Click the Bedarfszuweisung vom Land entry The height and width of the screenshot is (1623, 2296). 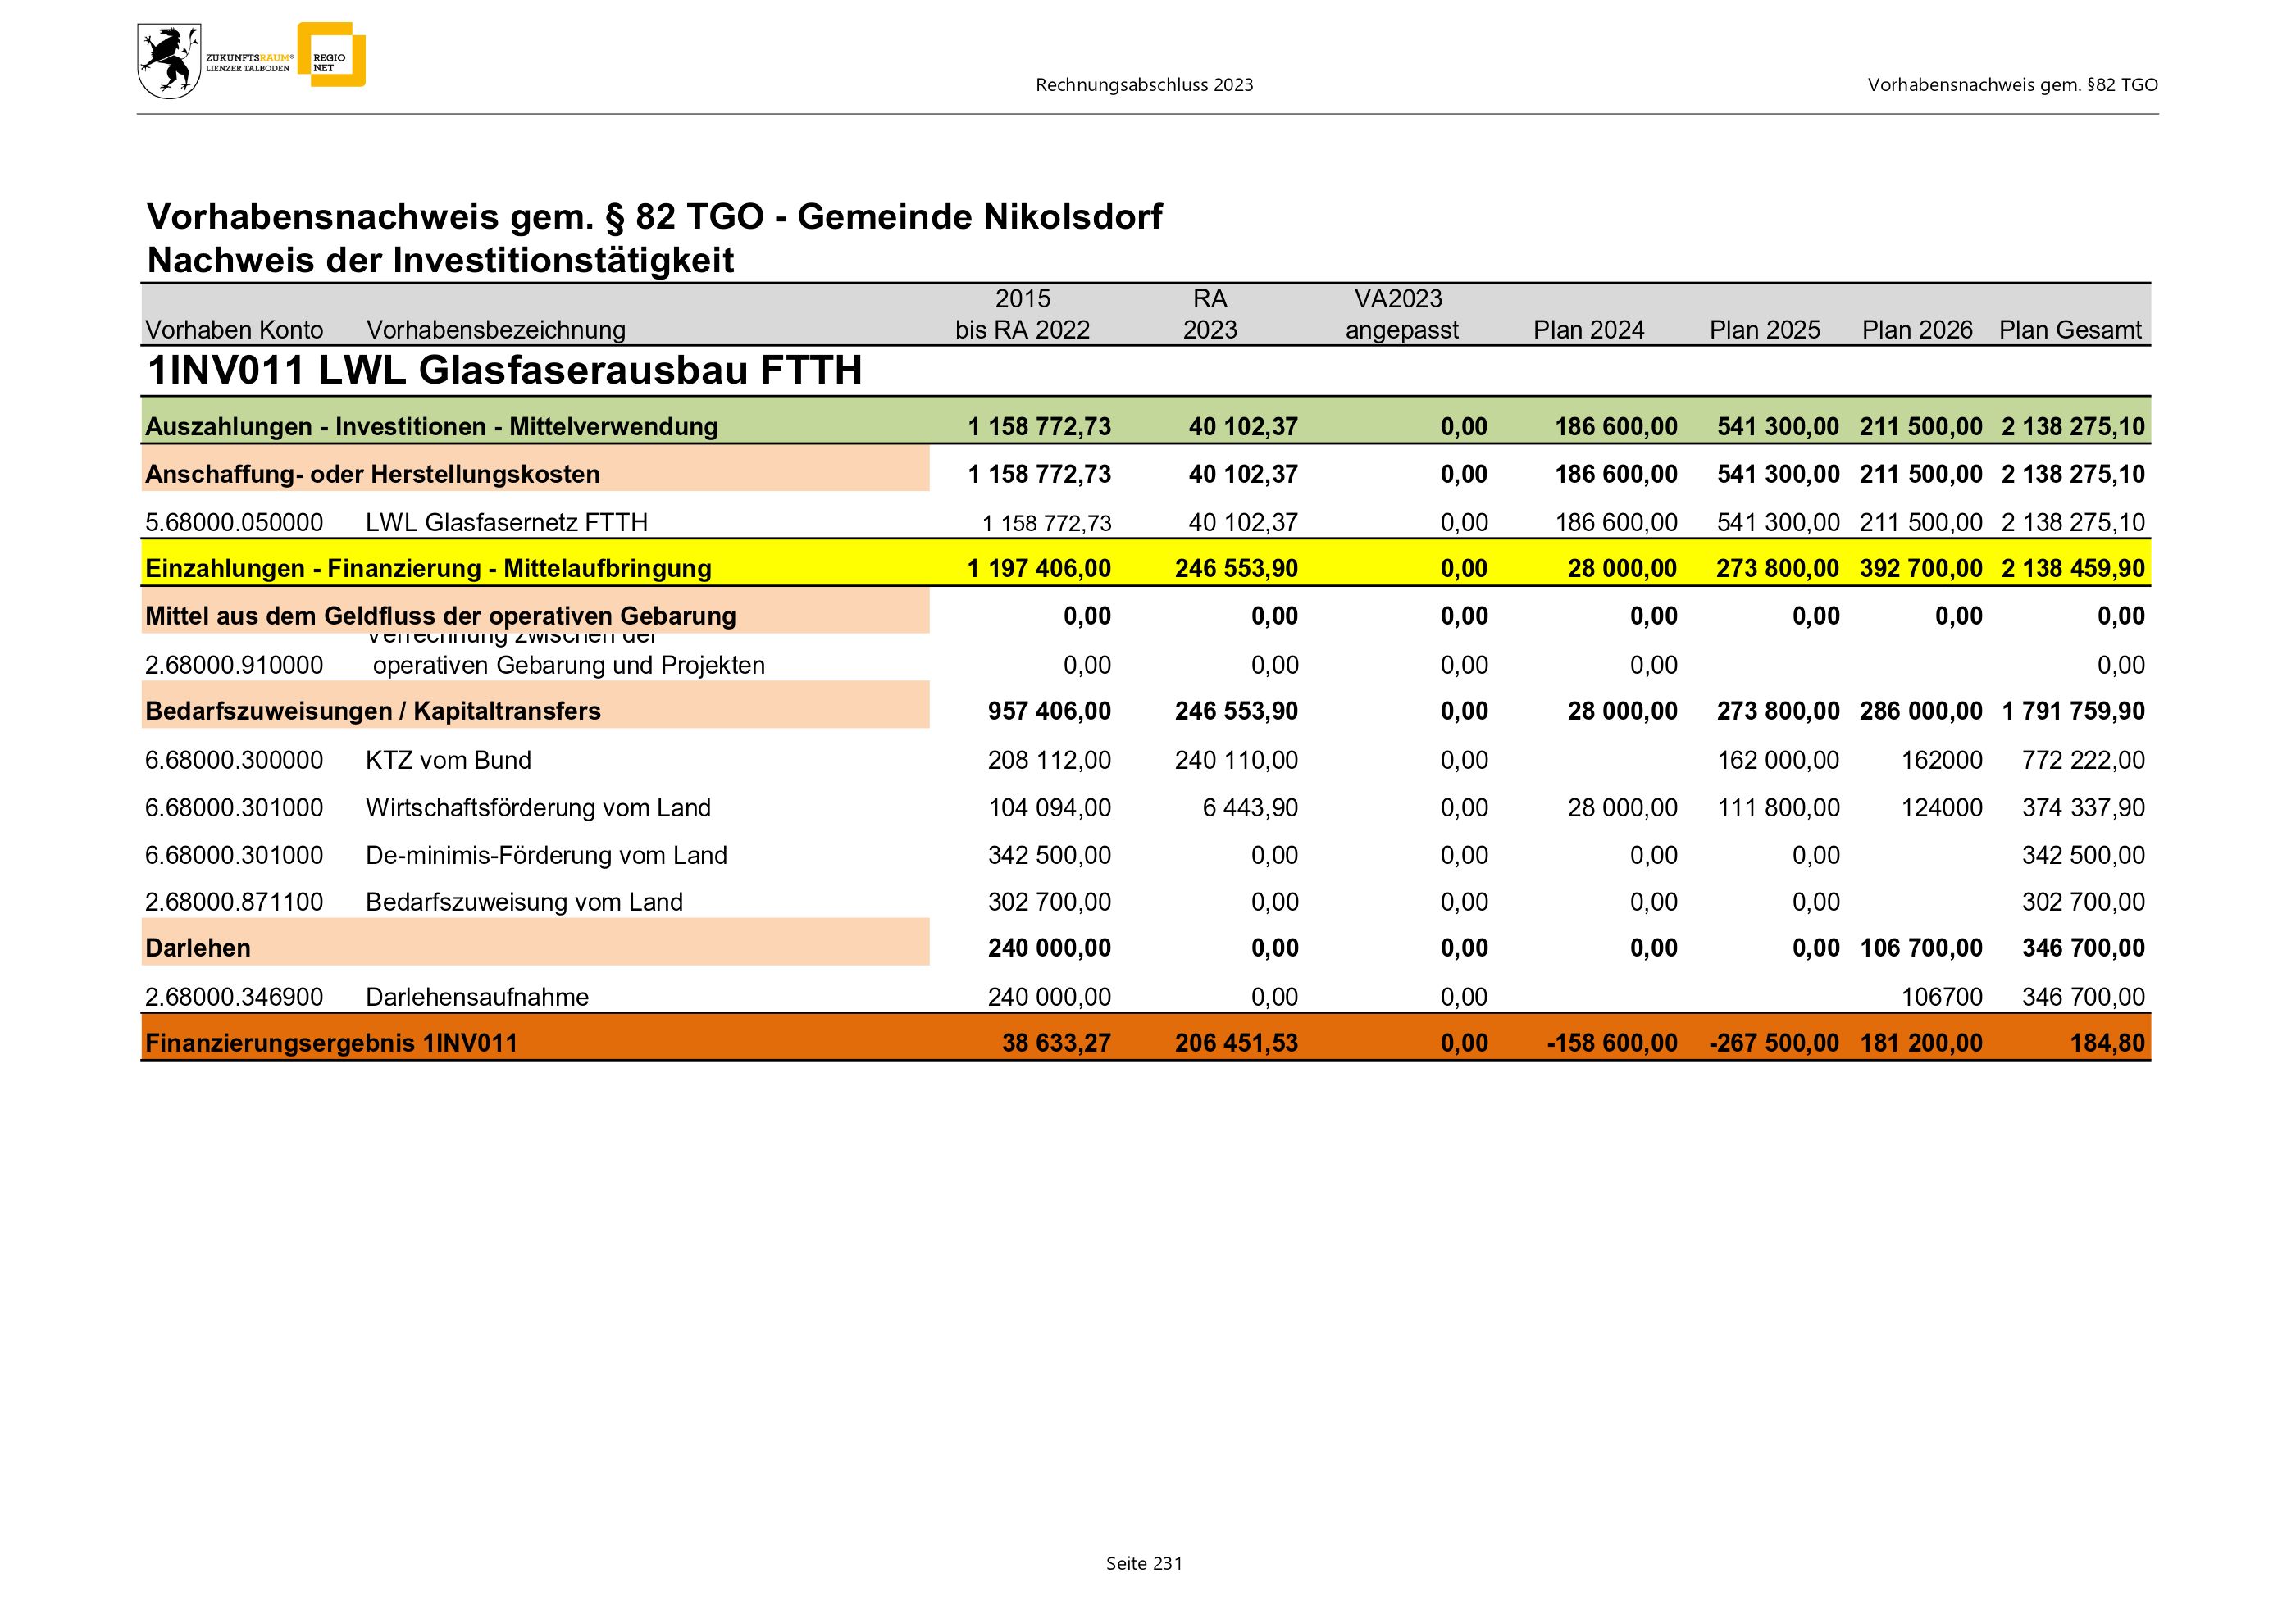pos(524,902)
